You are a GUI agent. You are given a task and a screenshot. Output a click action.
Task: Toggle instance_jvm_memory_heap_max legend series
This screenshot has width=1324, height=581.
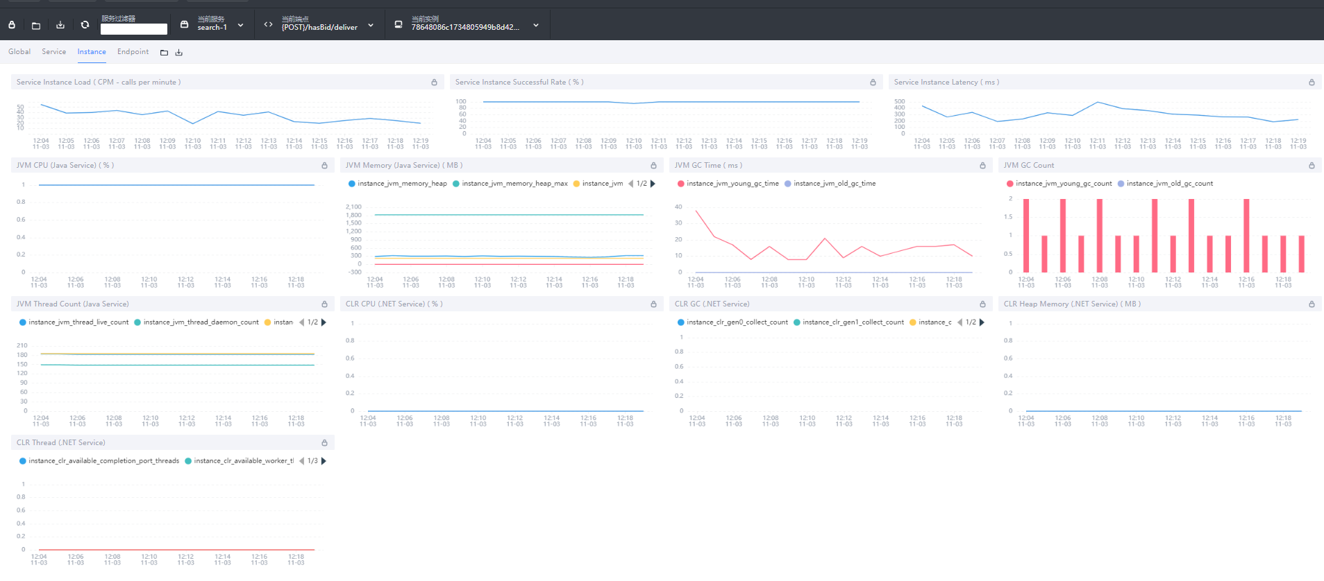(x=510, y=184)
